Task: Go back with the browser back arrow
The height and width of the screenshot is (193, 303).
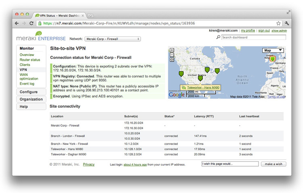Action: click(x=17, y=23)
